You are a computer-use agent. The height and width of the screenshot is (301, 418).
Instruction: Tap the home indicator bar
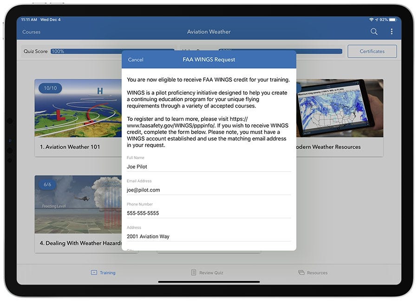pos(209,282)
